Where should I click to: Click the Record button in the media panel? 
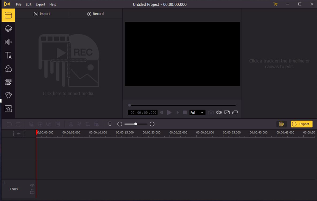tap(95, 14)
